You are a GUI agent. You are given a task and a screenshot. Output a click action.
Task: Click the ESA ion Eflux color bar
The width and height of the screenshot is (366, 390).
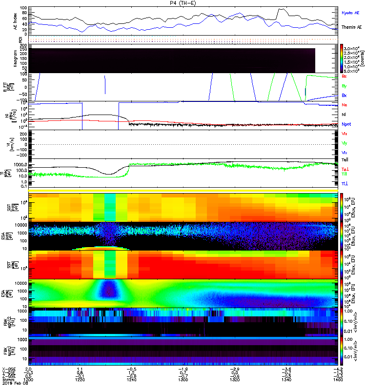[342, 236]
